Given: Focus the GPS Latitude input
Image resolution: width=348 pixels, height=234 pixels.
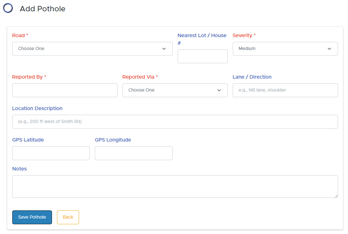Looking at the screenshot, I should click(51, 153).
